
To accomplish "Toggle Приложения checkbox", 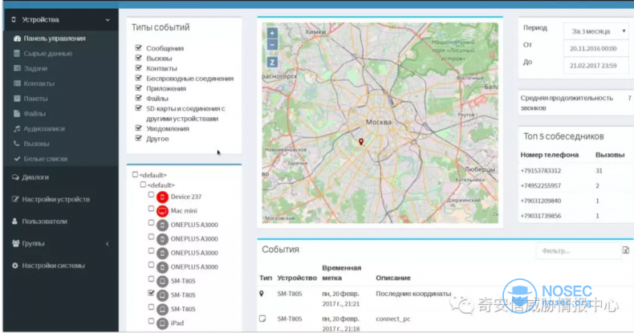I will [139, 87].
